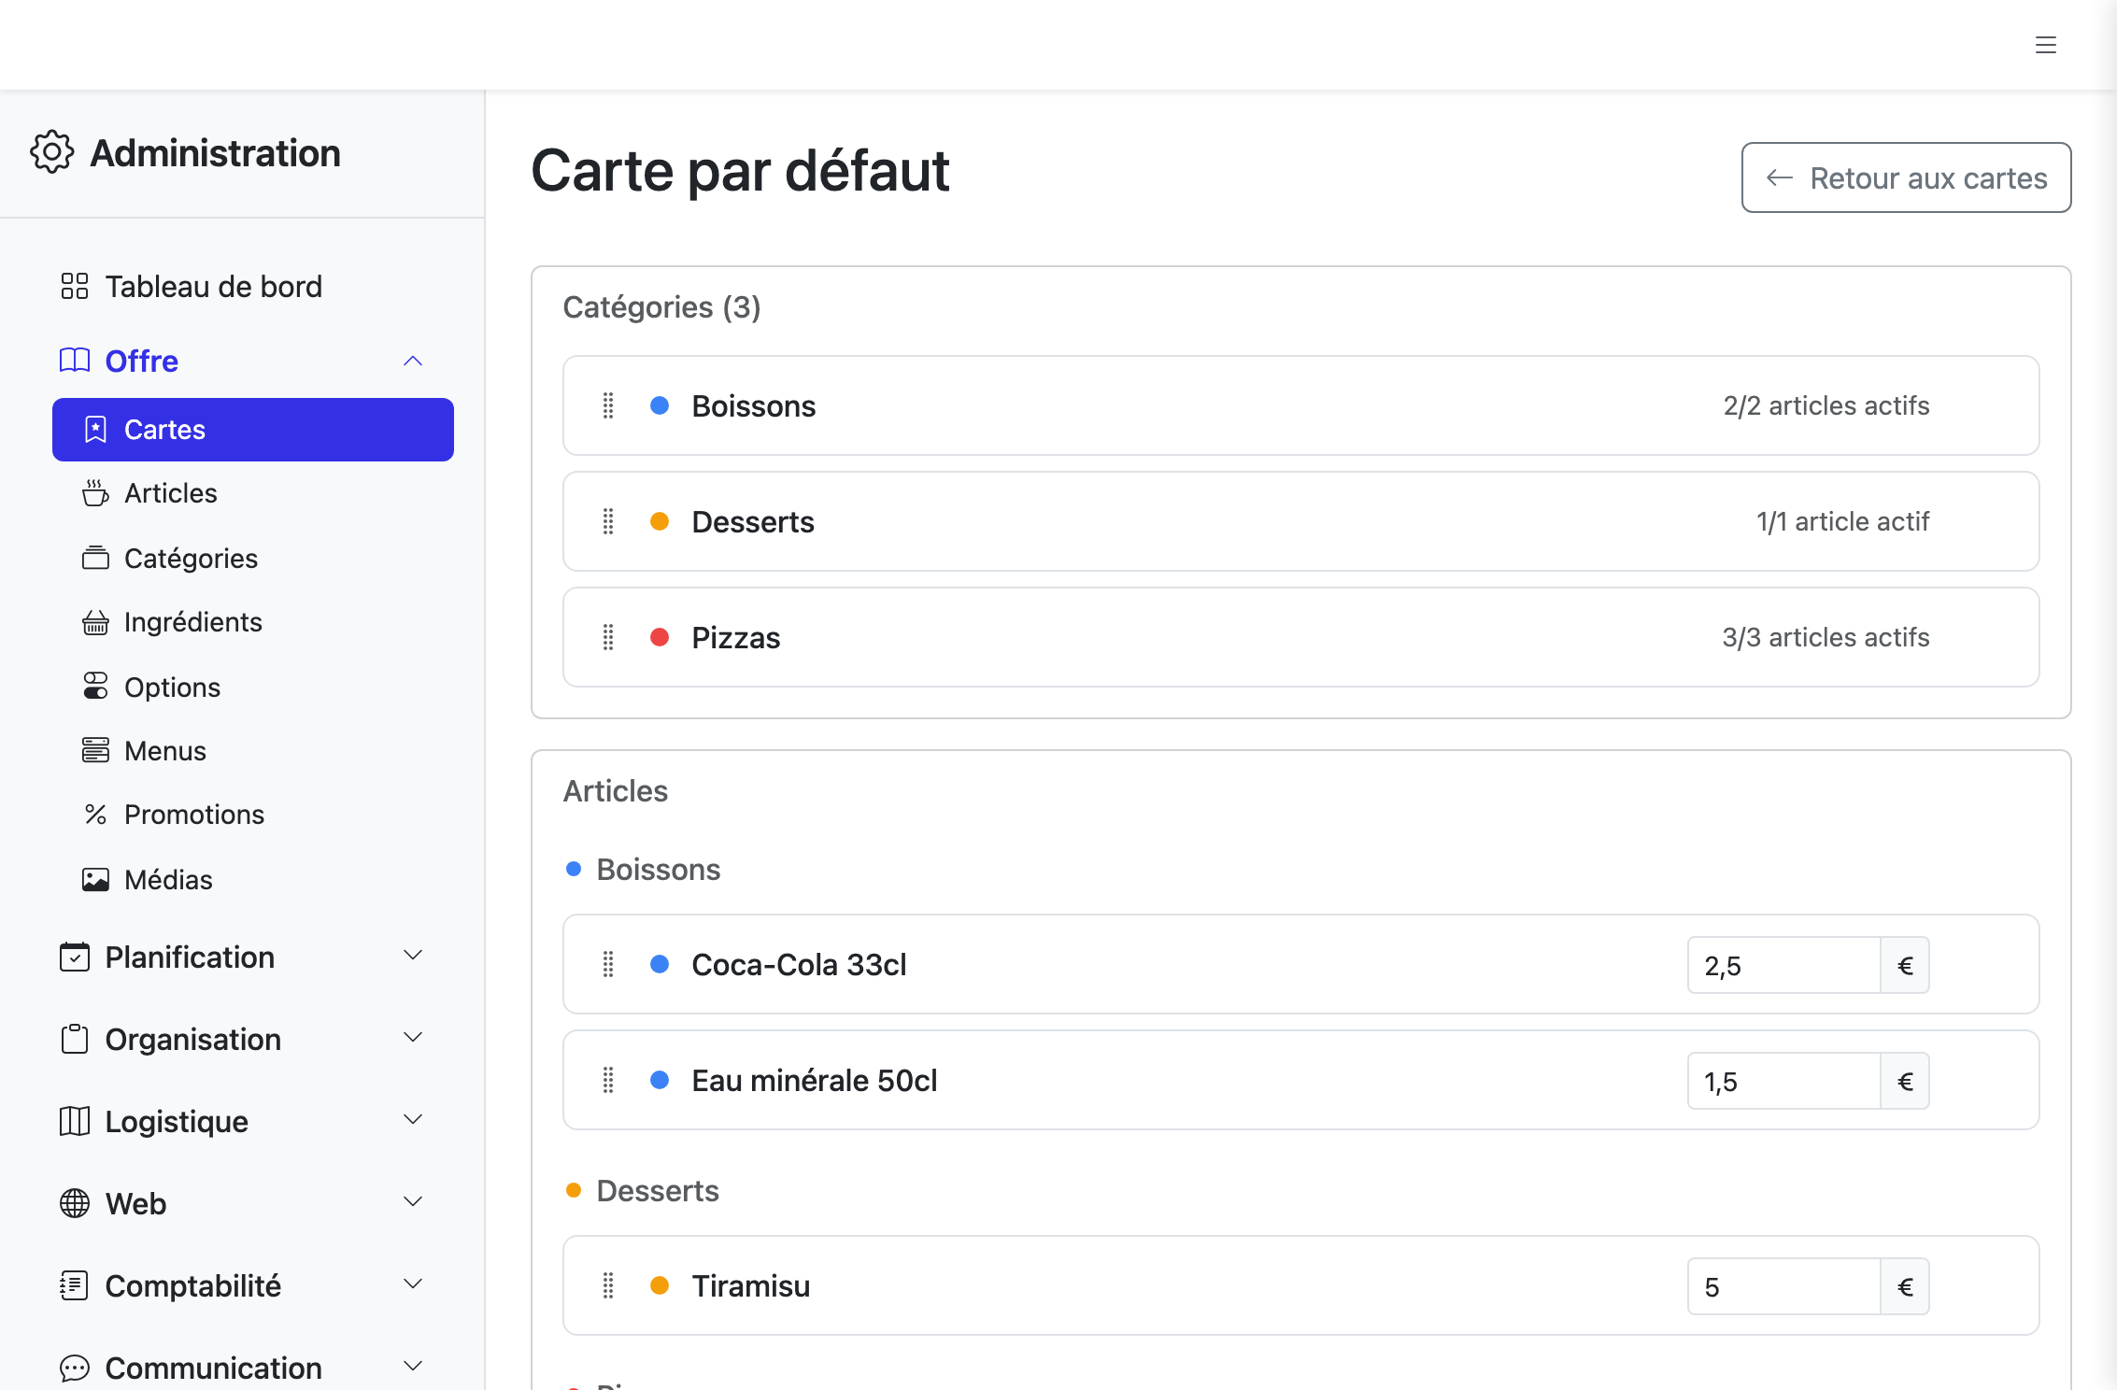Open the hamburger menu icon
2117x1390 pixels.
click(2046, 45)
